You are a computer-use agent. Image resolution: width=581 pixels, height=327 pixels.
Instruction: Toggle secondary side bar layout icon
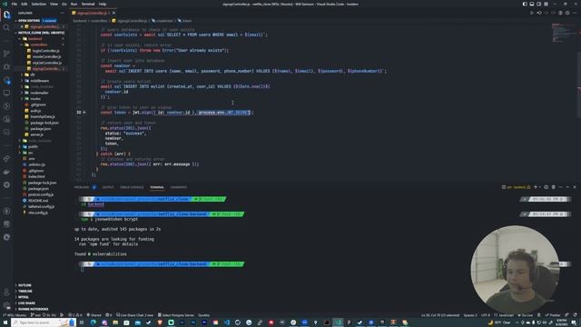pos(538,4)
